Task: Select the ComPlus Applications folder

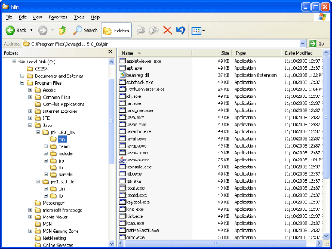Action: [59, 104]
